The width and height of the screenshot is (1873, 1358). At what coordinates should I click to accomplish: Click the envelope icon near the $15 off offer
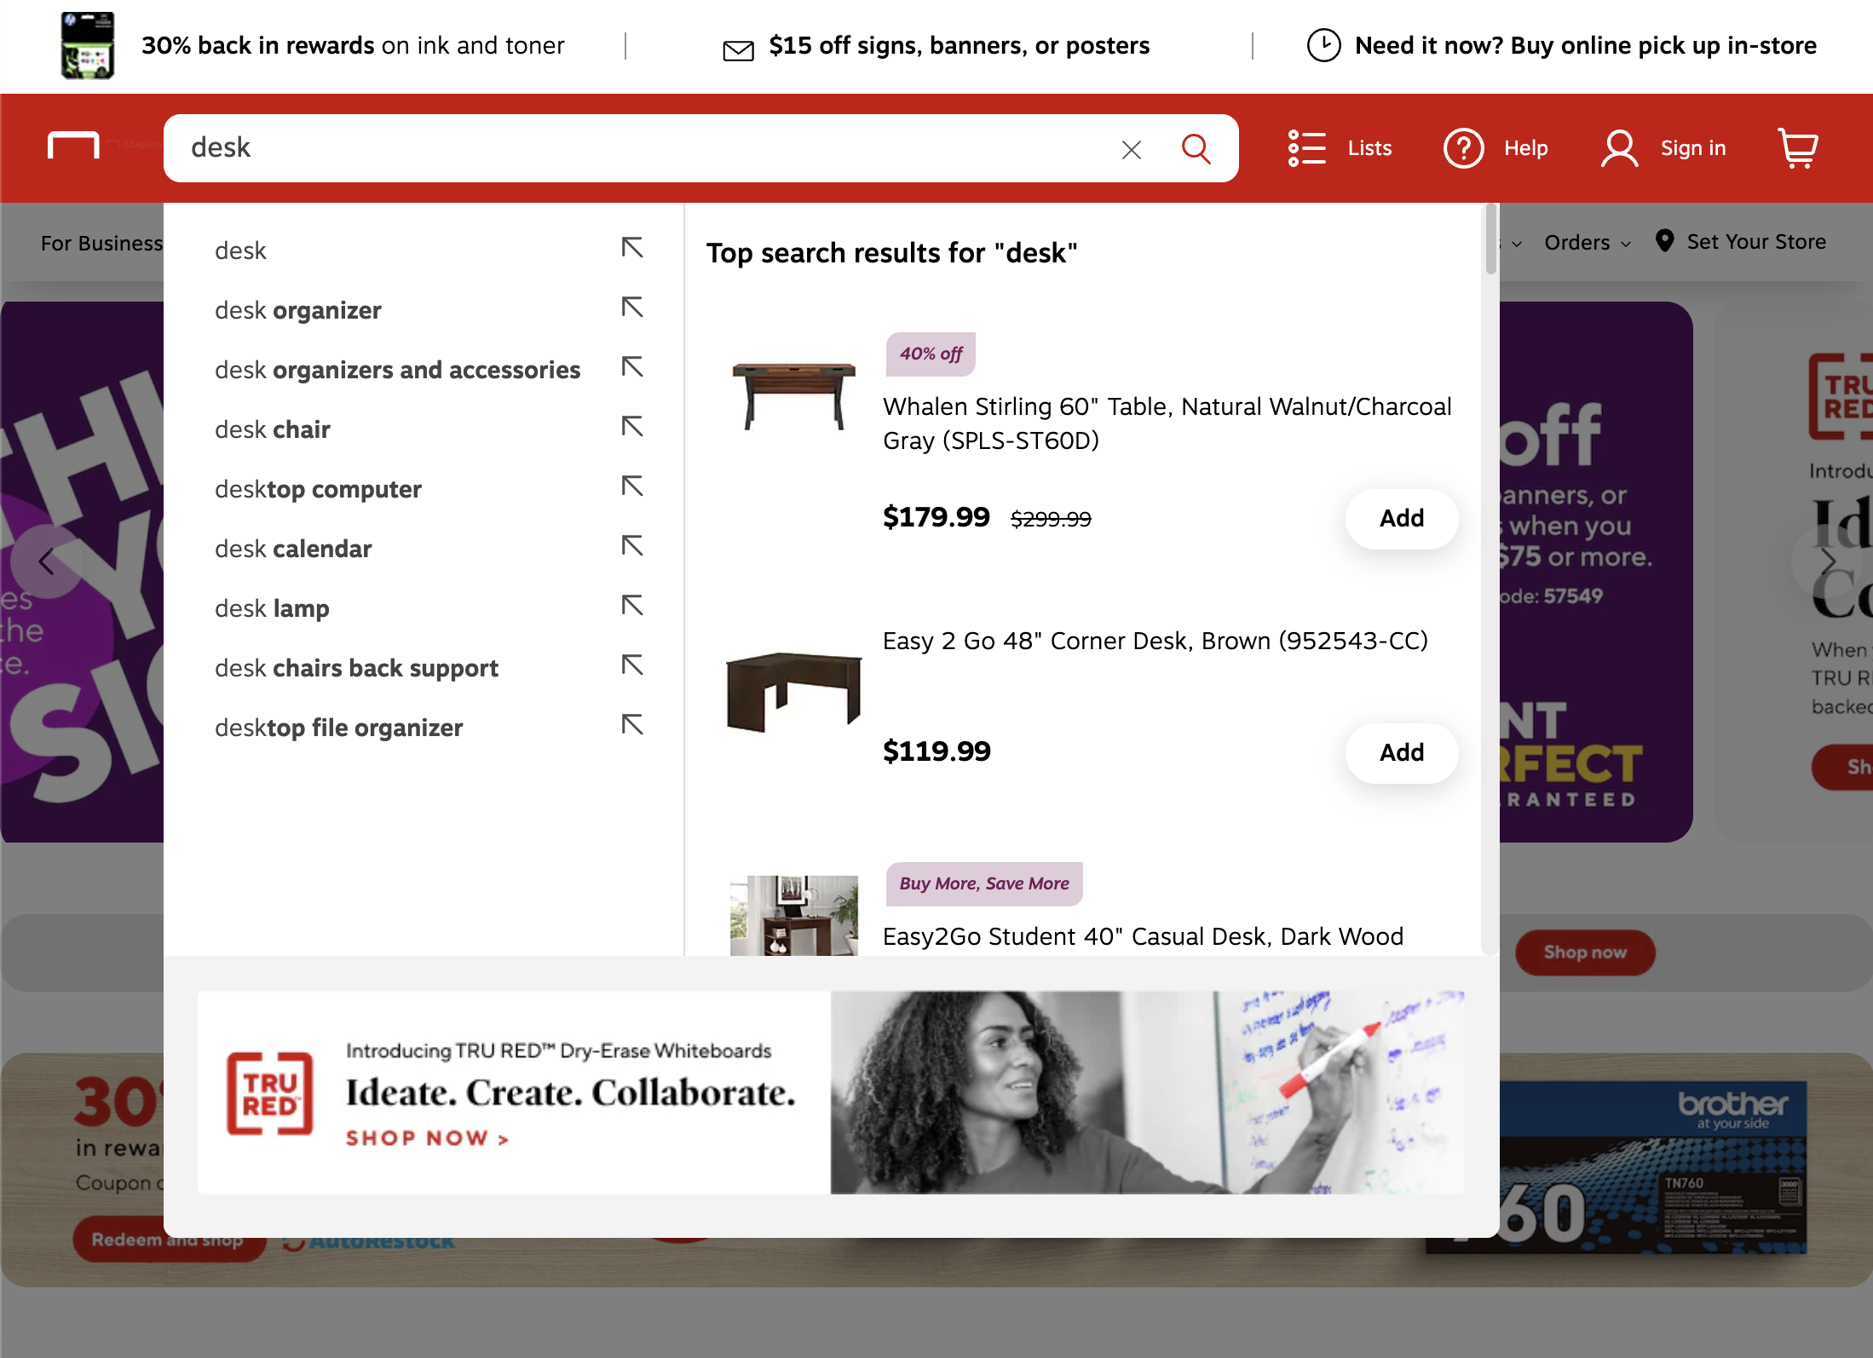click(736, 47)
